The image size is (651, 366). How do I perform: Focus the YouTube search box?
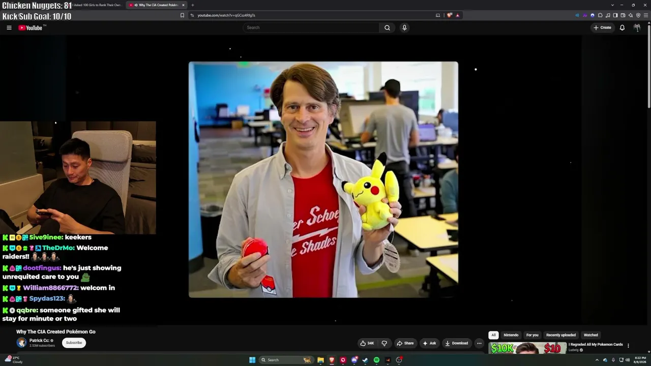[x=310, y=27]
